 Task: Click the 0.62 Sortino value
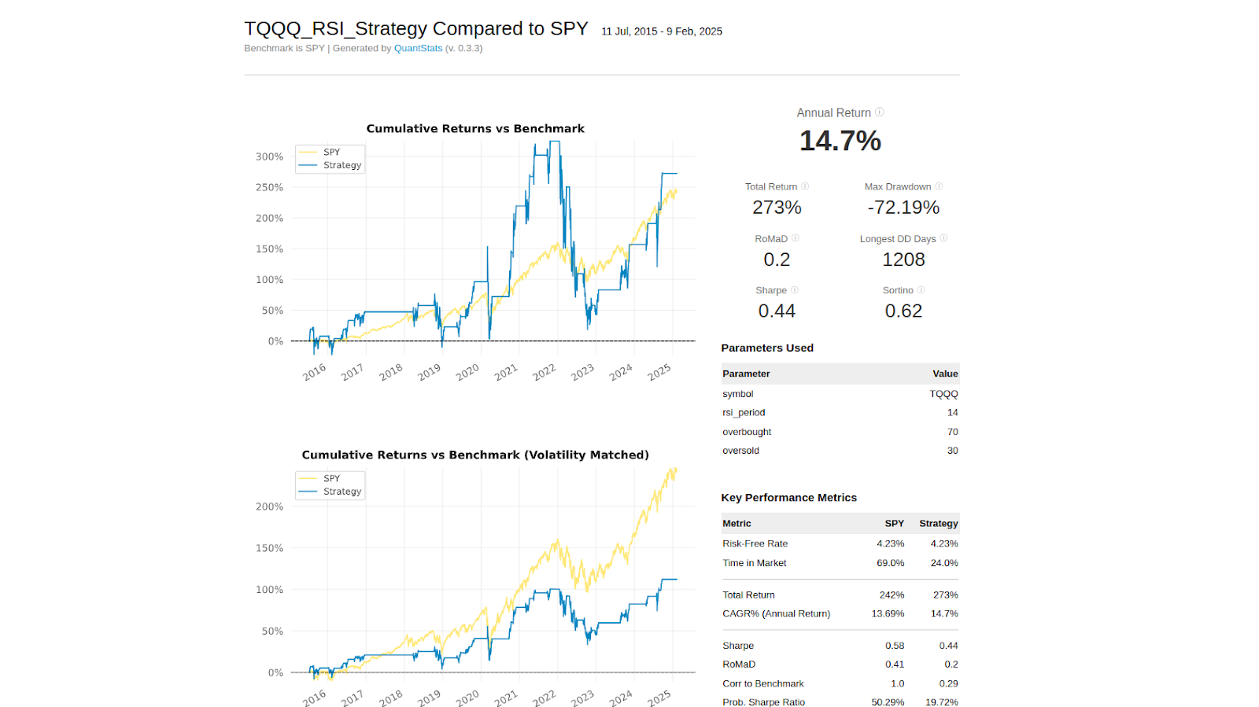tap(903, 311)
